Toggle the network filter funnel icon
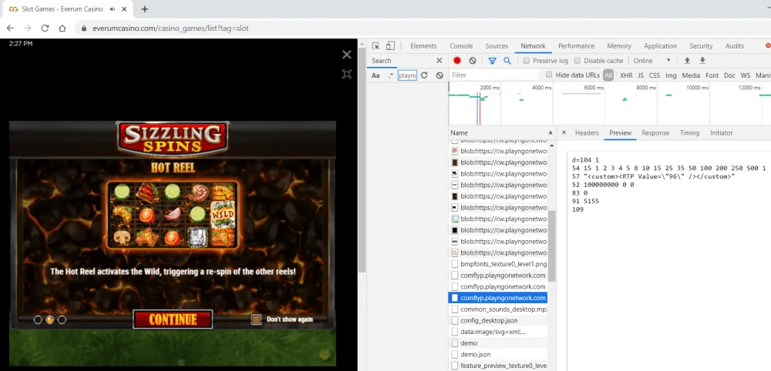Viewport: 771px width, 371px height. coord(492,61)
